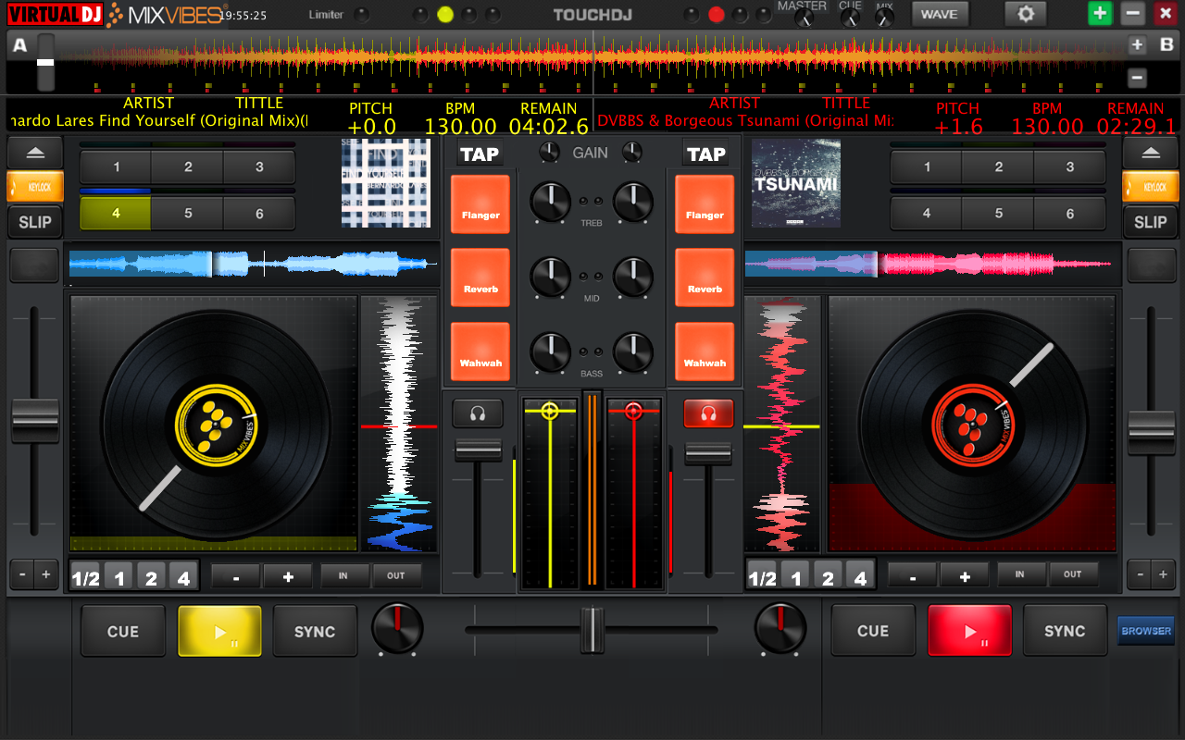Zoom out overview waveform with minus

(x=1138, y=78)
